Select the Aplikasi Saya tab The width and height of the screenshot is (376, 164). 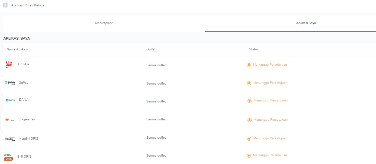point(306,23)
